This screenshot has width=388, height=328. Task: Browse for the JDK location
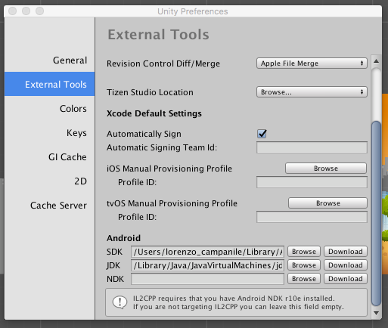pos(304,265)
